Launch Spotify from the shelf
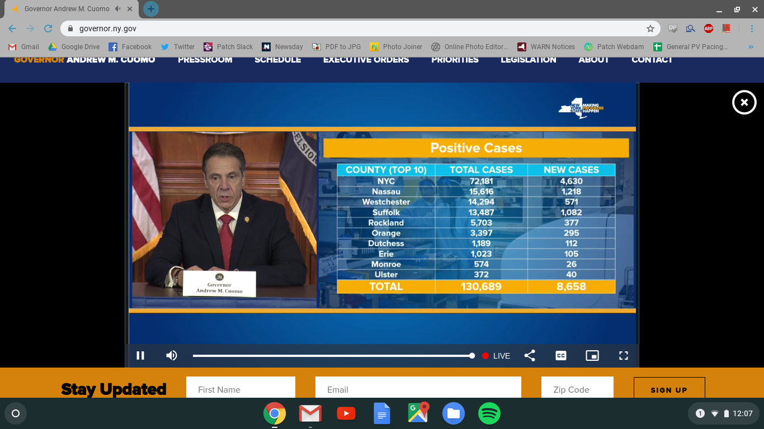 (x=489, y=414)
